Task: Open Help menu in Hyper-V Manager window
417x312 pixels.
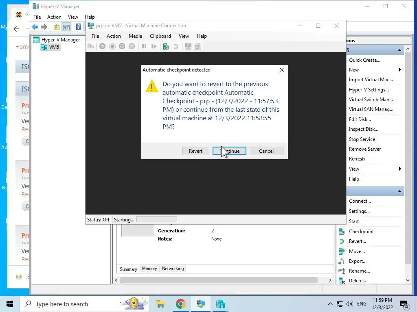Action: [90, 17]
